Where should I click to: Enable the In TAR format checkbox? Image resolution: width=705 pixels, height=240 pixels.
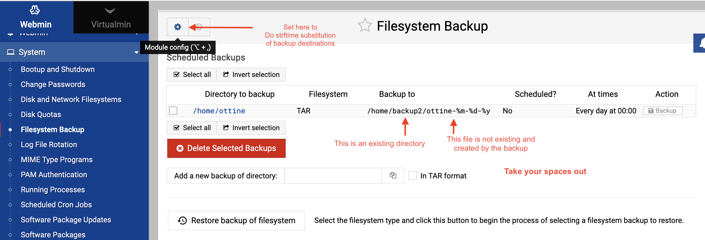click(412, 176)
